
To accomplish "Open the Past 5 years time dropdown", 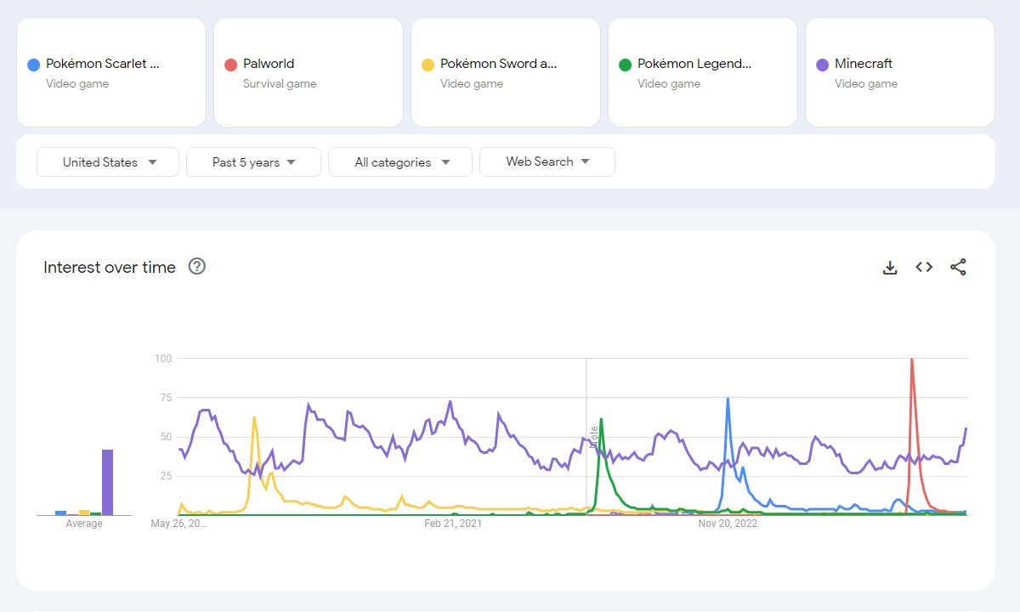I will click(x=253, y=162).
